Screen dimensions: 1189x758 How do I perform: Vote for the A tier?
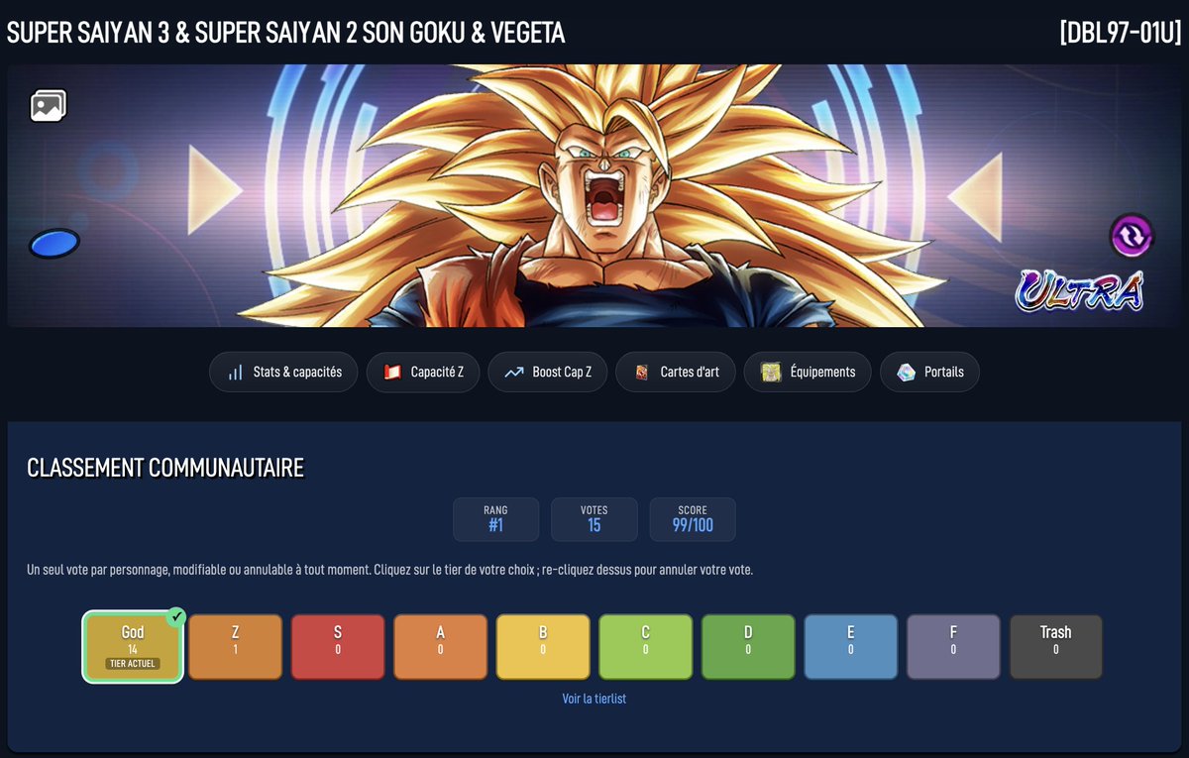click(441, 647)
